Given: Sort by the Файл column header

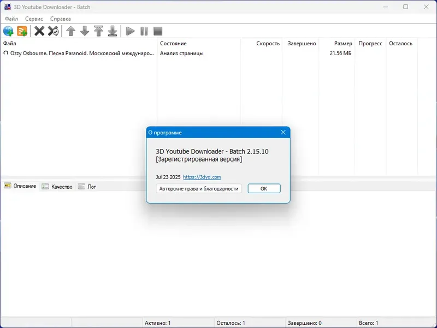Looking at the screenshot, I should tap(79, 44).
